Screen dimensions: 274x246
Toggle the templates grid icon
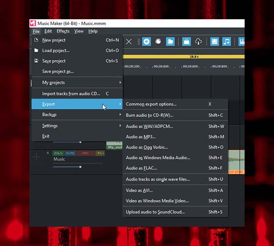pos(214,42)
